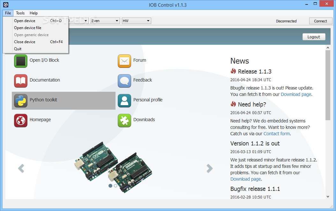The width and height of the screenshot is (336, 211).
Task: Click the Logout button
Action: tap(314, 37)
